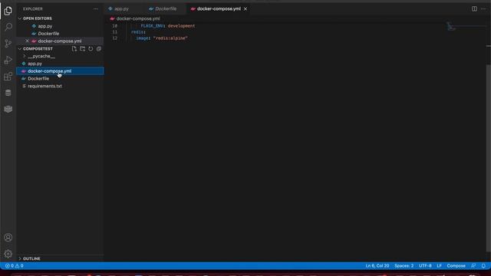Click New Folder icon in COMPOSETEST header

point(82,49)
